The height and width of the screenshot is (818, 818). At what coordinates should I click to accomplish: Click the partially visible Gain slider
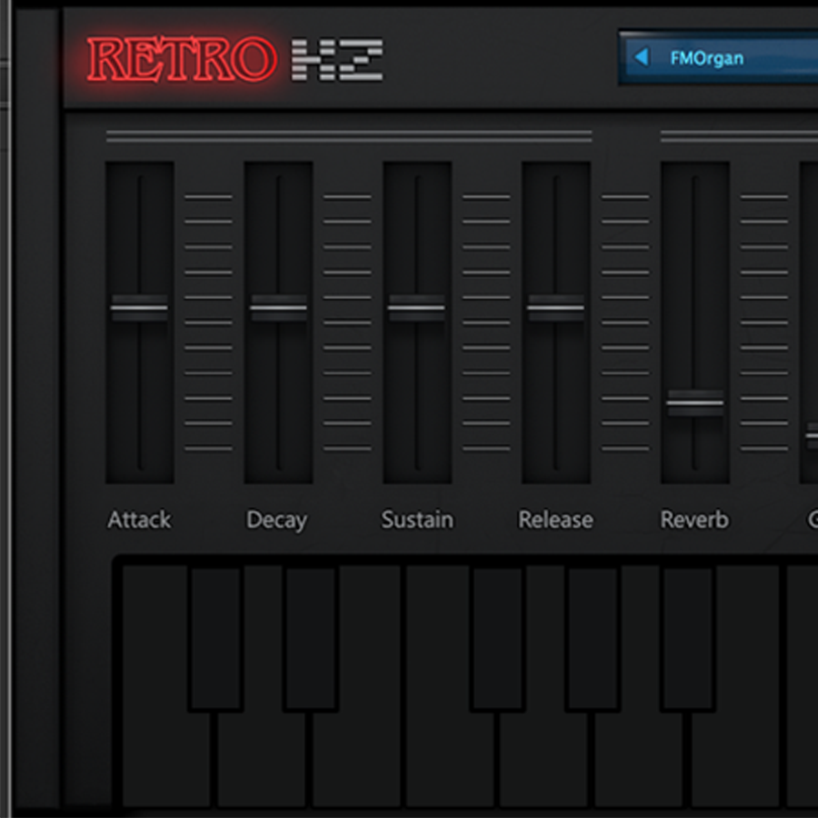tap(812, 434)
